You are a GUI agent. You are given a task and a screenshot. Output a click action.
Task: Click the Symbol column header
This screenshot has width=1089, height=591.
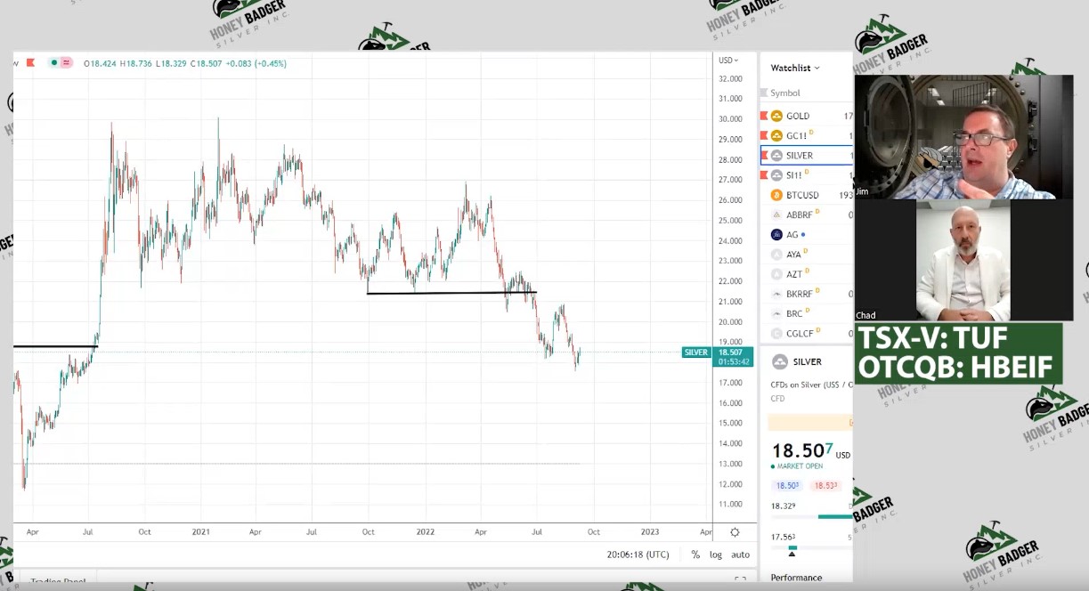[x=785, y=93]
